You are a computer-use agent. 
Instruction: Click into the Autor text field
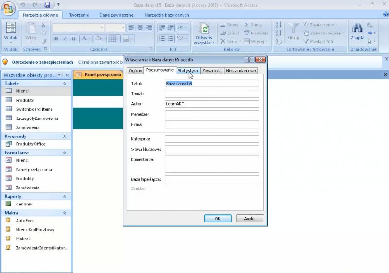[x=212, y=104]
